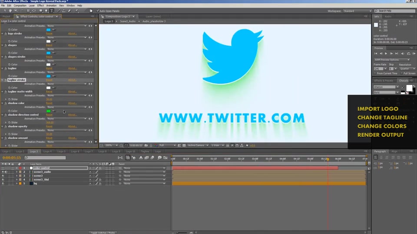This screenshot has width=417, height=234.
Task: Open the 1 View layout dropdown
Action: click(217, 146)
